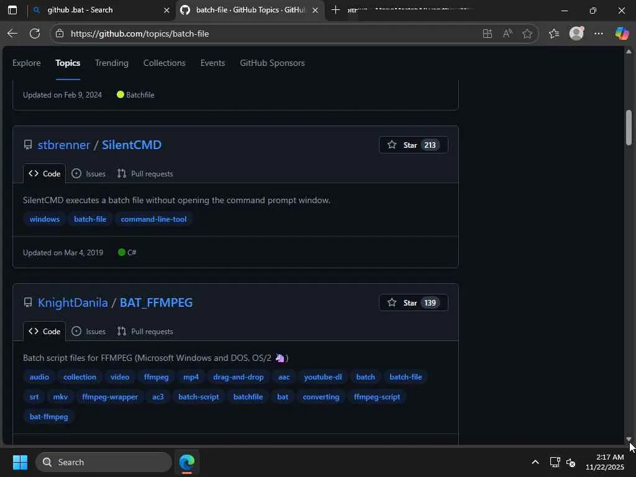Open the Code tab of SilentCMD
Viewport: 636px width, 477px height.
[x=44, y=174]
